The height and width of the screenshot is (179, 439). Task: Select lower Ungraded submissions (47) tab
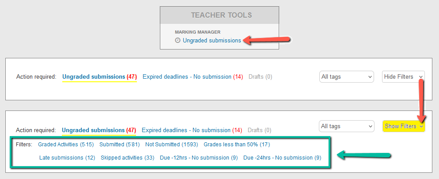tap(99, 130)
